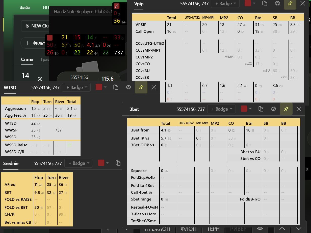
Task: Click the 3Bet from row label
Action: pyautogui.click(x=140, y=130)
